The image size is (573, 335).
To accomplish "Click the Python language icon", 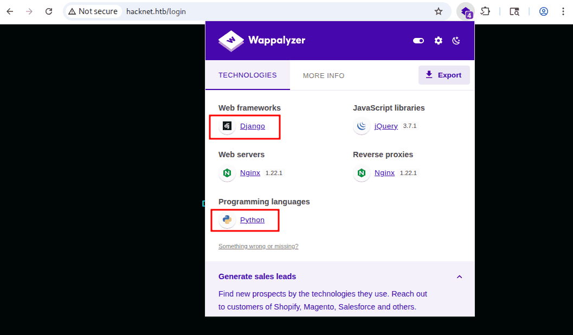I will [x=227, y=220].
